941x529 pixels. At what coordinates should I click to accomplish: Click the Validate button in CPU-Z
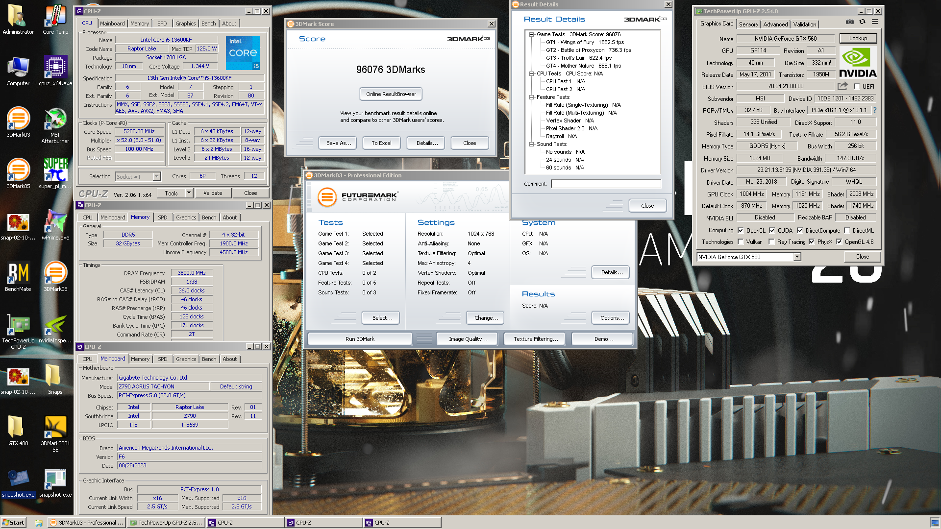[213, 193]
